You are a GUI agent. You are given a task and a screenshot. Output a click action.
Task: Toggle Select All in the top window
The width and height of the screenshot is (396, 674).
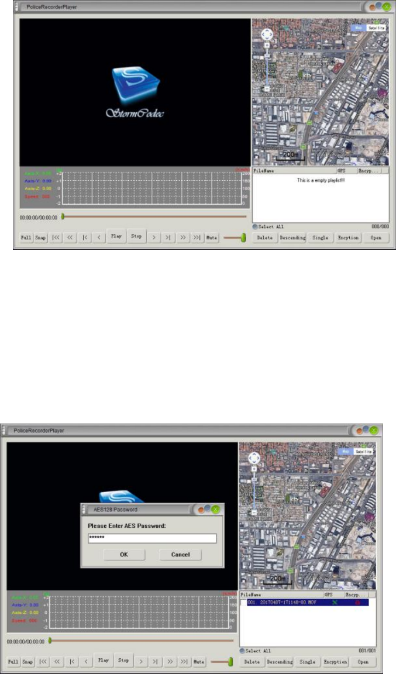(255, 226)
